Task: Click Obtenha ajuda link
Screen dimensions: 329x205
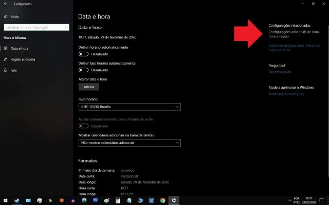Action: (x=280, y=72)
